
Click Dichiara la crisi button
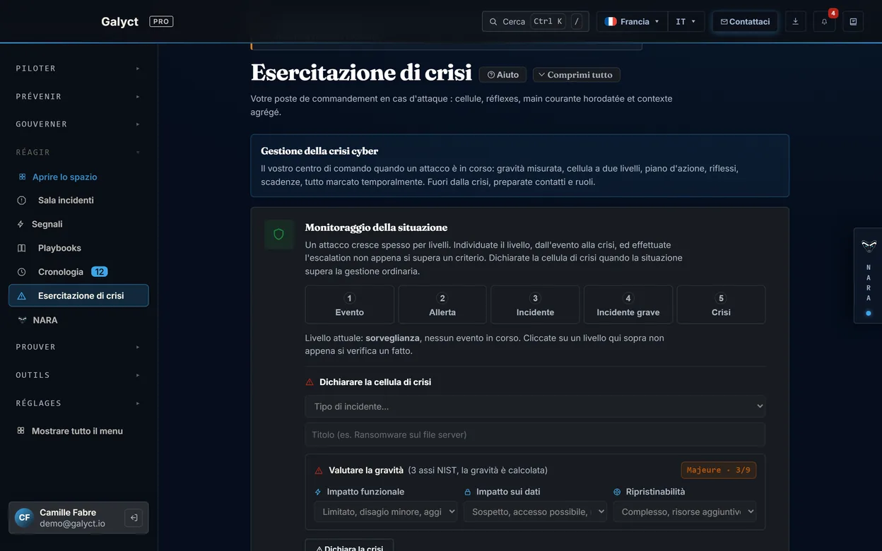349,545
